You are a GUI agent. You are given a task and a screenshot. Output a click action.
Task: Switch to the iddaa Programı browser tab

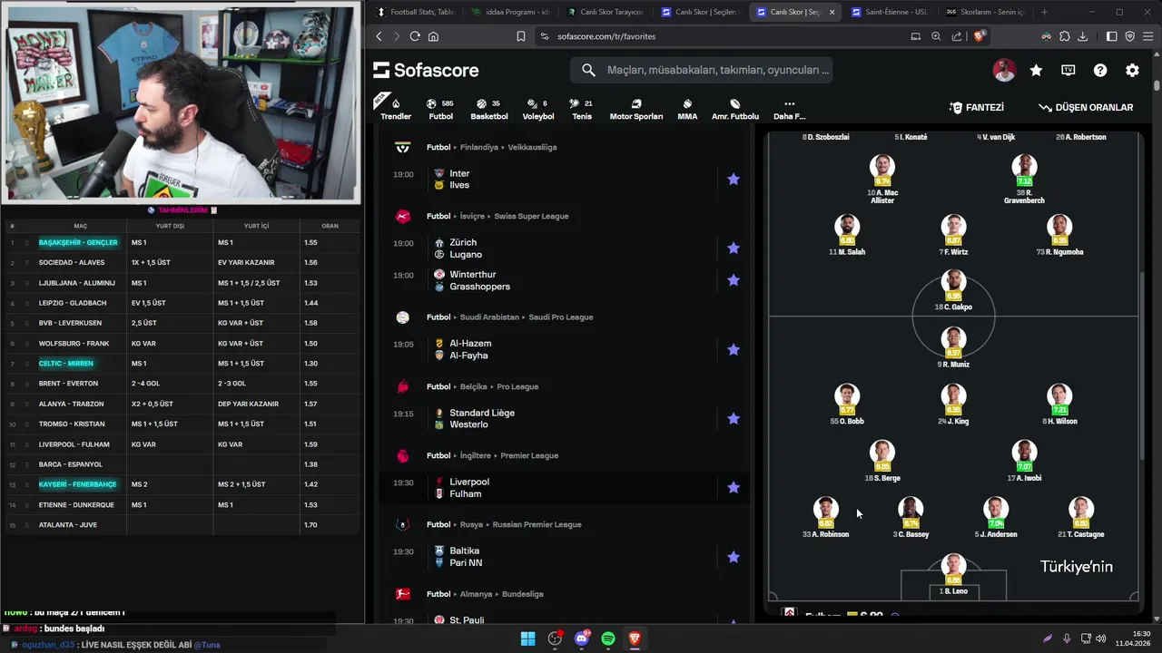point(511,12)
